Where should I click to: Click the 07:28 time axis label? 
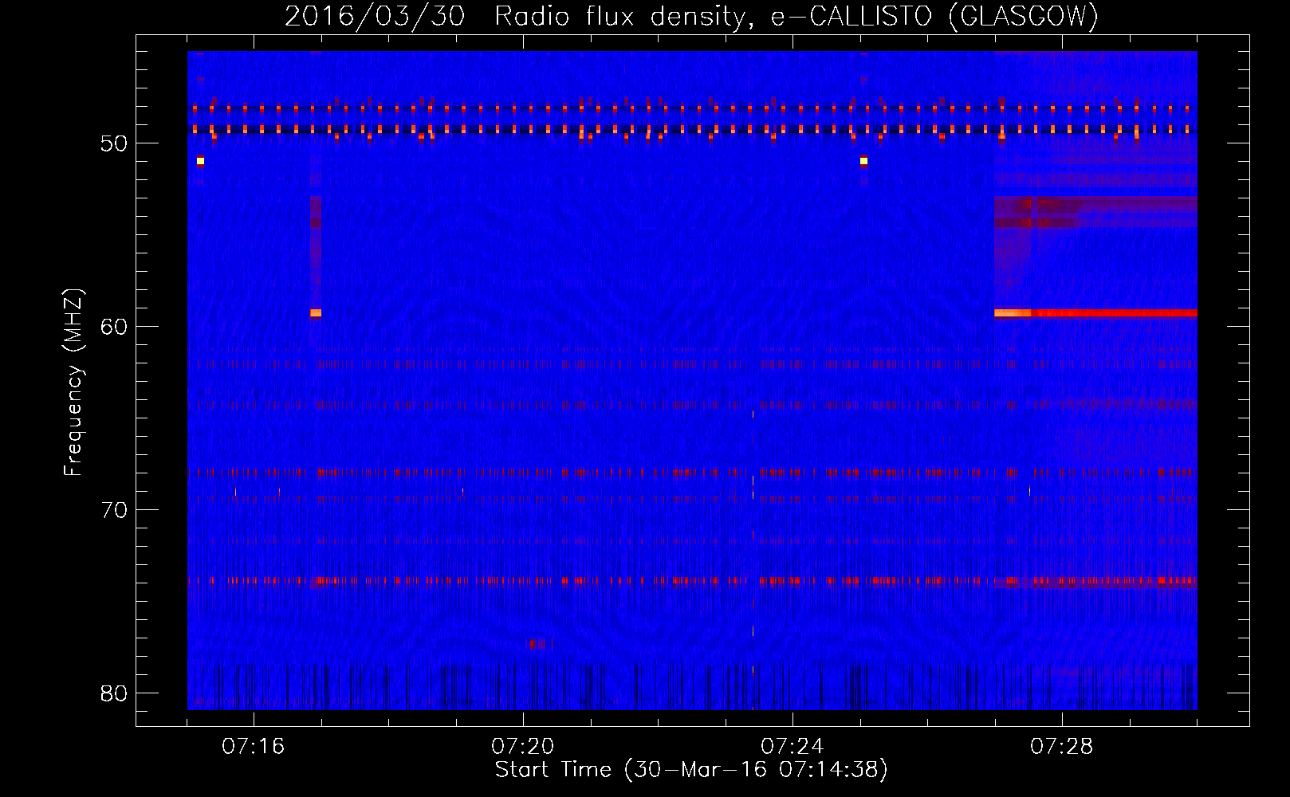click(1062, 747)
